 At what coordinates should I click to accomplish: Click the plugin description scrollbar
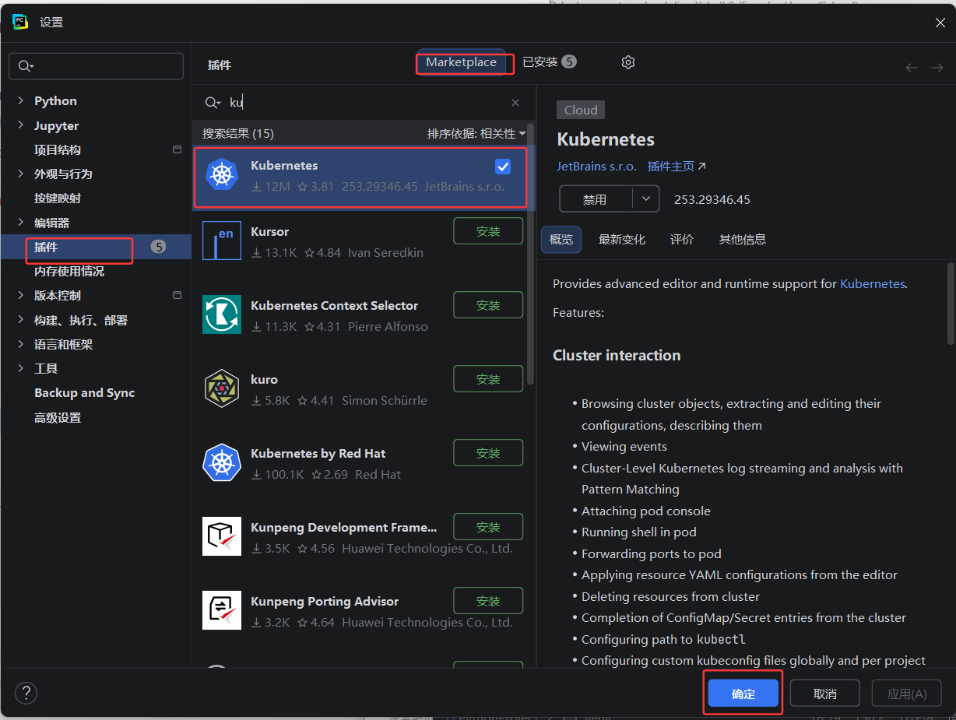click(951, 304)
